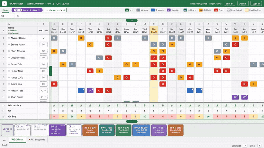Click the Edit all button

[230, 4]
